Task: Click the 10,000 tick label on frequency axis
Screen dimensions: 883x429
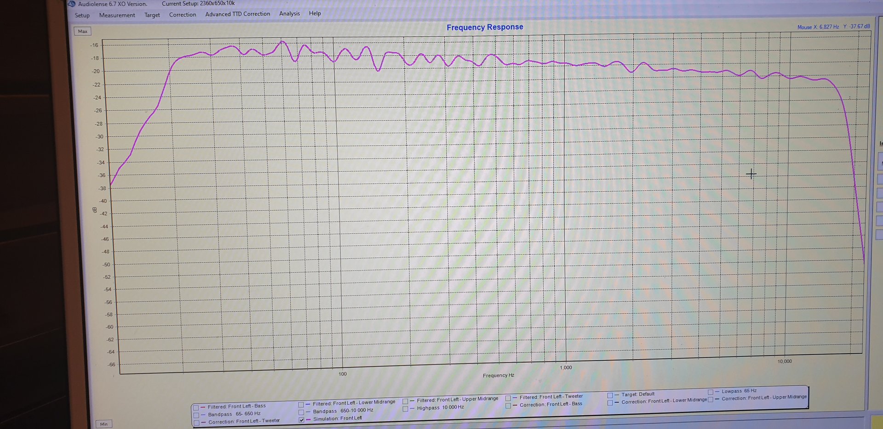Action: coord(785,361)
